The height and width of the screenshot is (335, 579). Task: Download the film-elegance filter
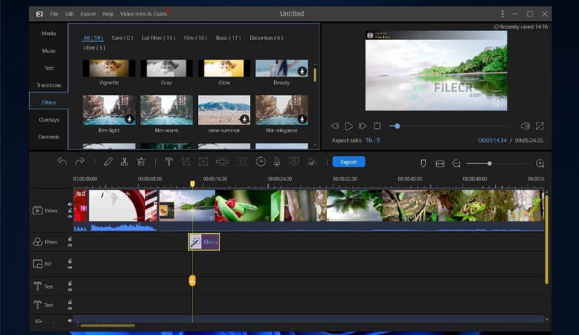tap(302, 118)
